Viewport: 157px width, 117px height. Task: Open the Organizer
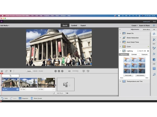(24, 98)
